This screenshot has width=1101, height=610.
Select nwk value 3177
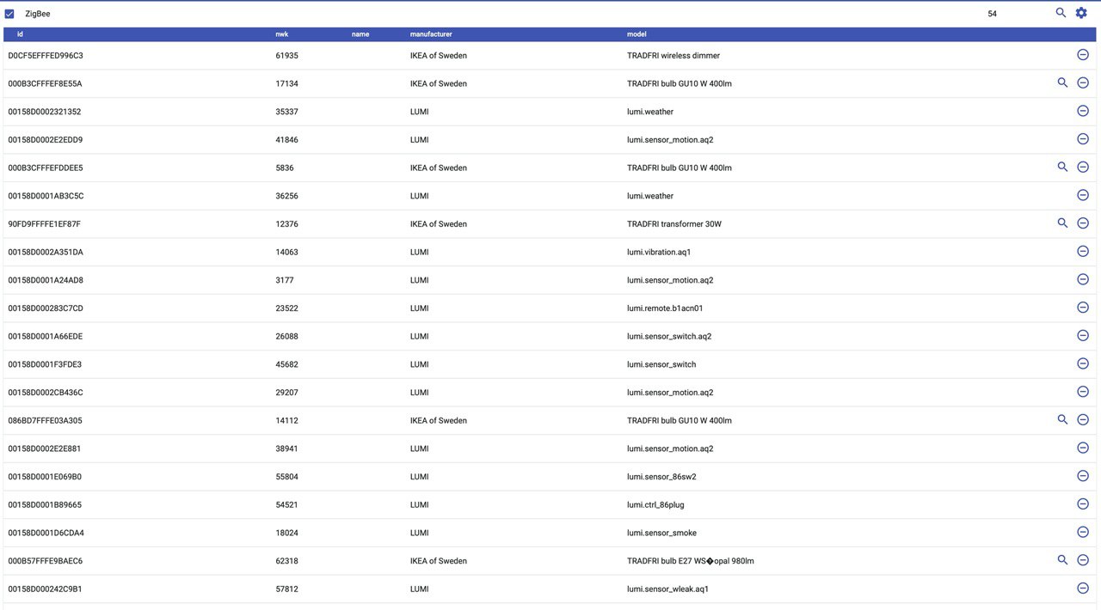point(285,280)
